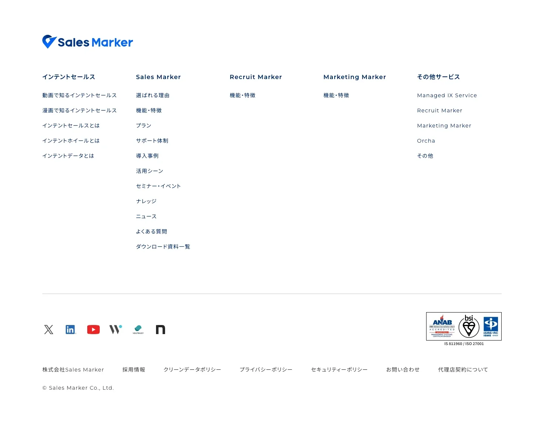
Task: Open 機能・特徴 under Recruit Marker heading
Action: 243,95
